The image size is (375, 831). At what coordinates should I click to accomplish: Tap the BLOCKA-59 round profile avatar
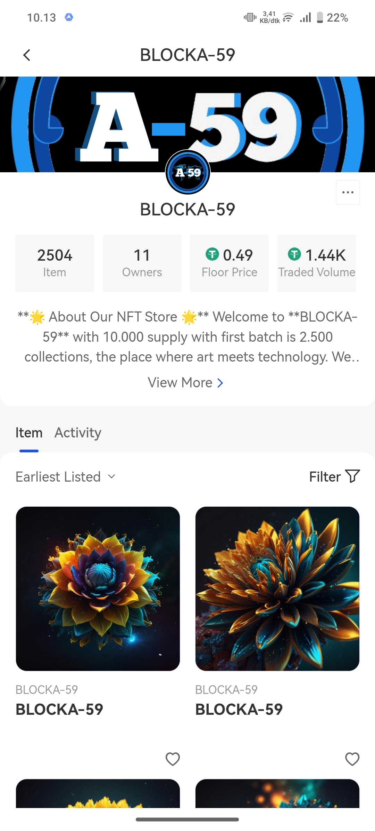(188, 172)
